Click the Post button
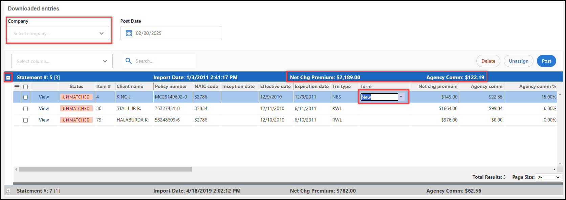Screen dimensions: 566x200 point(546,61)
